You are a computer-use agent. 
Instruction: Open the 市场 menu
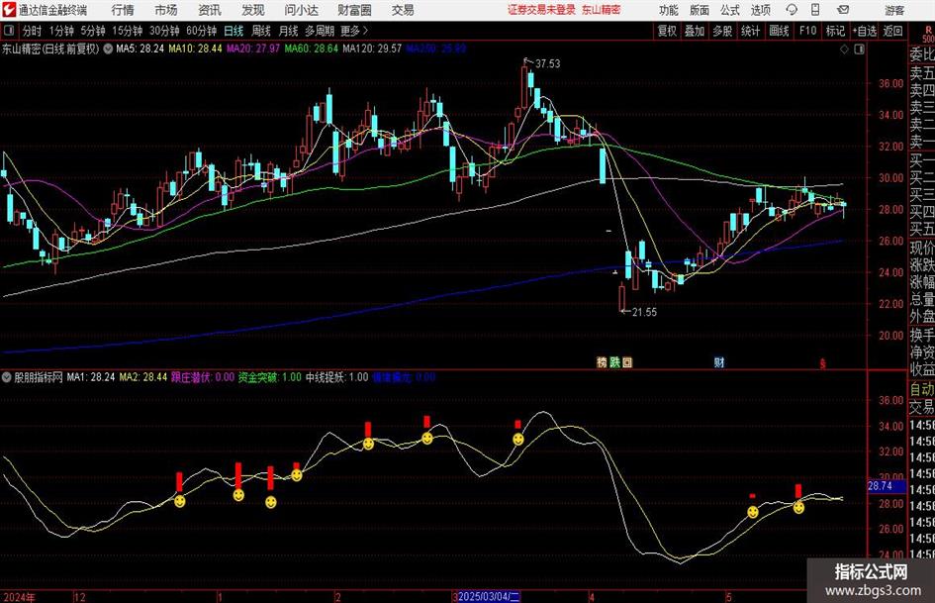coord(166,10)
